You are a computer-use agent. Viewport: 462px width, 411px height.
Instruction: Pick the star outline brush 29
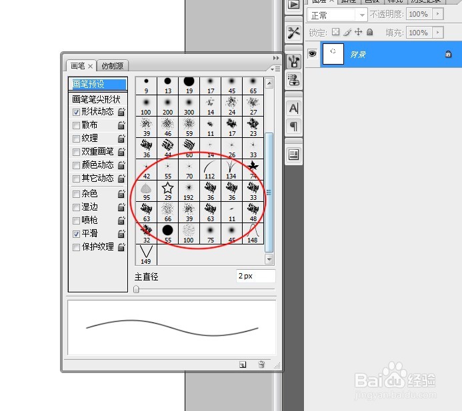[167, 191]
